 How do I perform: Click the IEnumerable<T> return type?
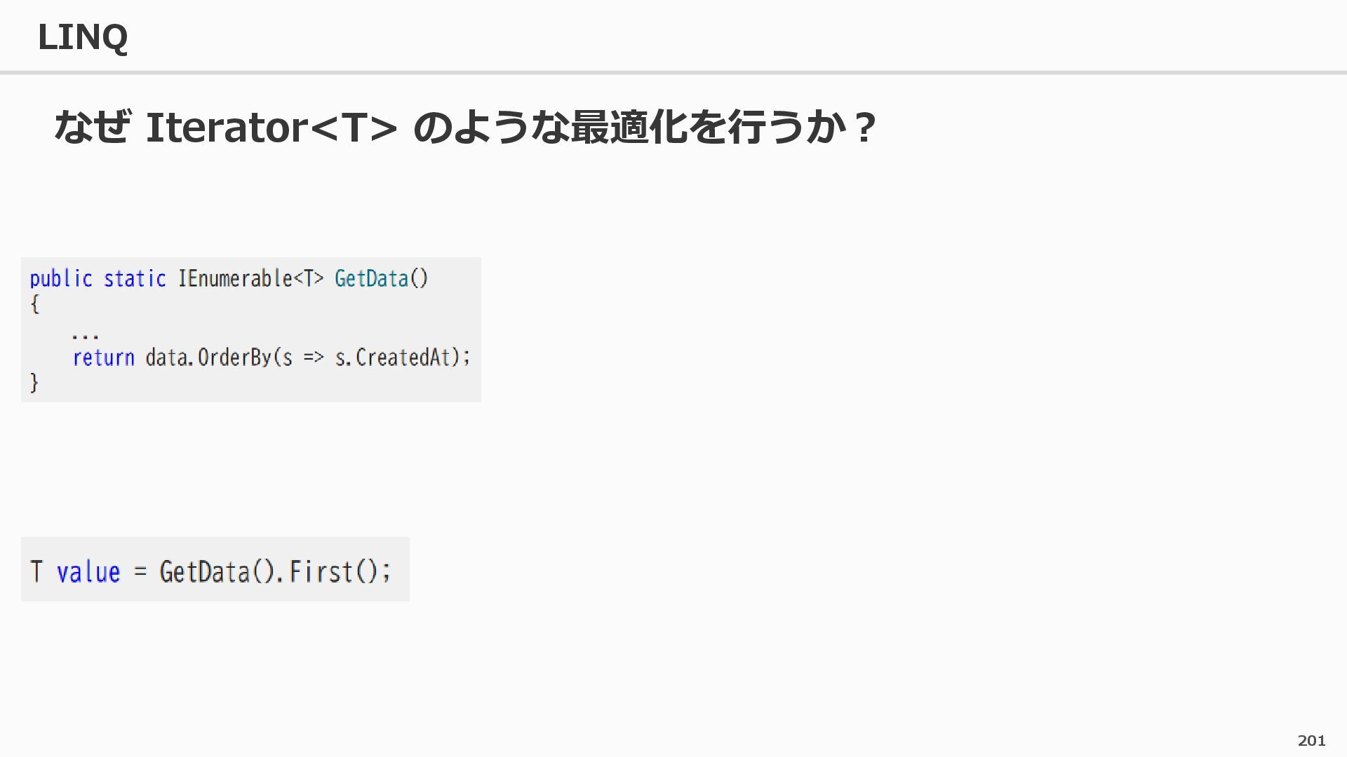coord(250,279)
